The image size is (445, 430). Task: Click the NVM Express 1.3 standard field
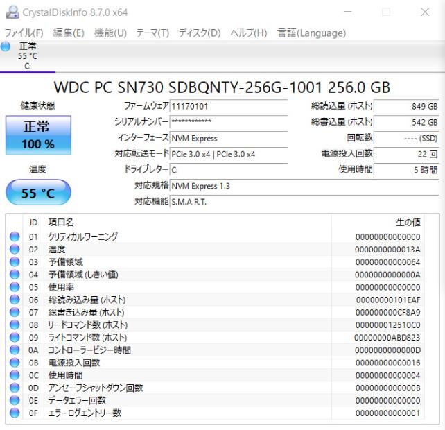pos(304,186)
